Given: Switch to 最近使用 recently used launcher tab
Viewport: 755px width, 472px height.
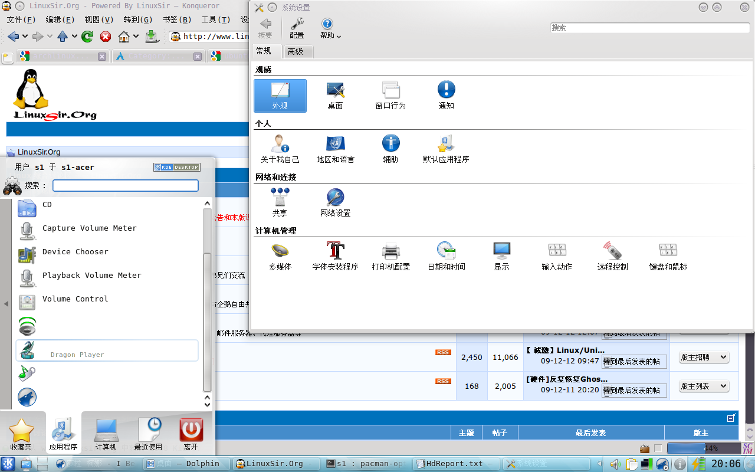Looking at the screenshot, I should (148, 434).
